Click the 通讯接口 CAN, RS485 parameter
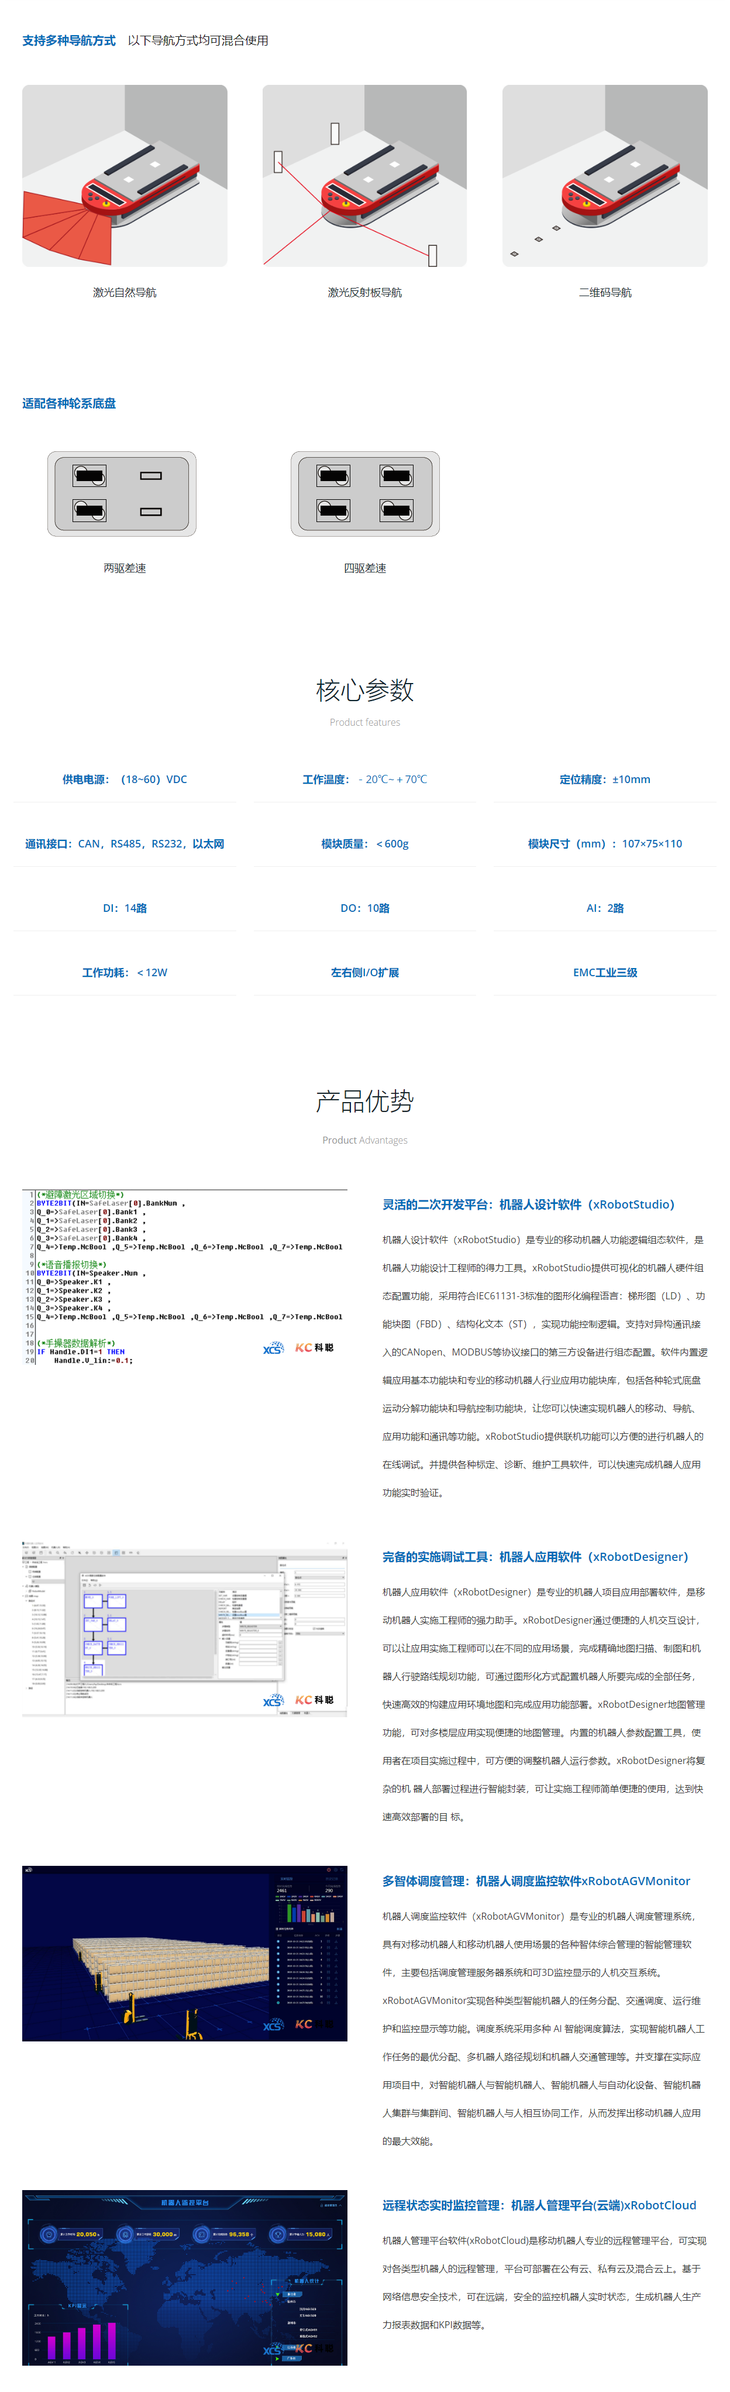This screenshot has height=2392, width=730. pos(124,843)
